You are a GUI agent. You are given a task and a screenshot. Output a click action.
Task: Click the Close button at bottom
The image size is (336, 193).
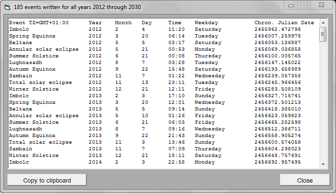pyautogui.click(x=305, y=180)
